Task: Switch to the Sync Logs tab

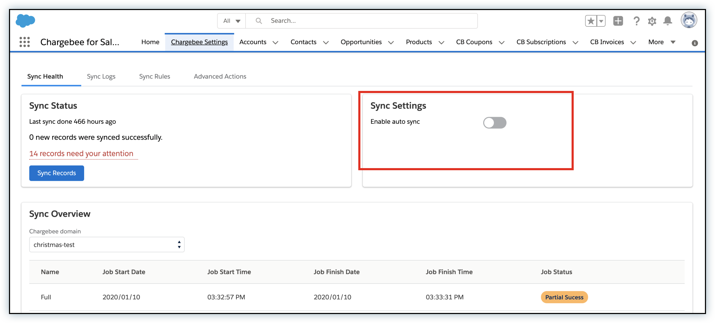Action: coord(101,76)
